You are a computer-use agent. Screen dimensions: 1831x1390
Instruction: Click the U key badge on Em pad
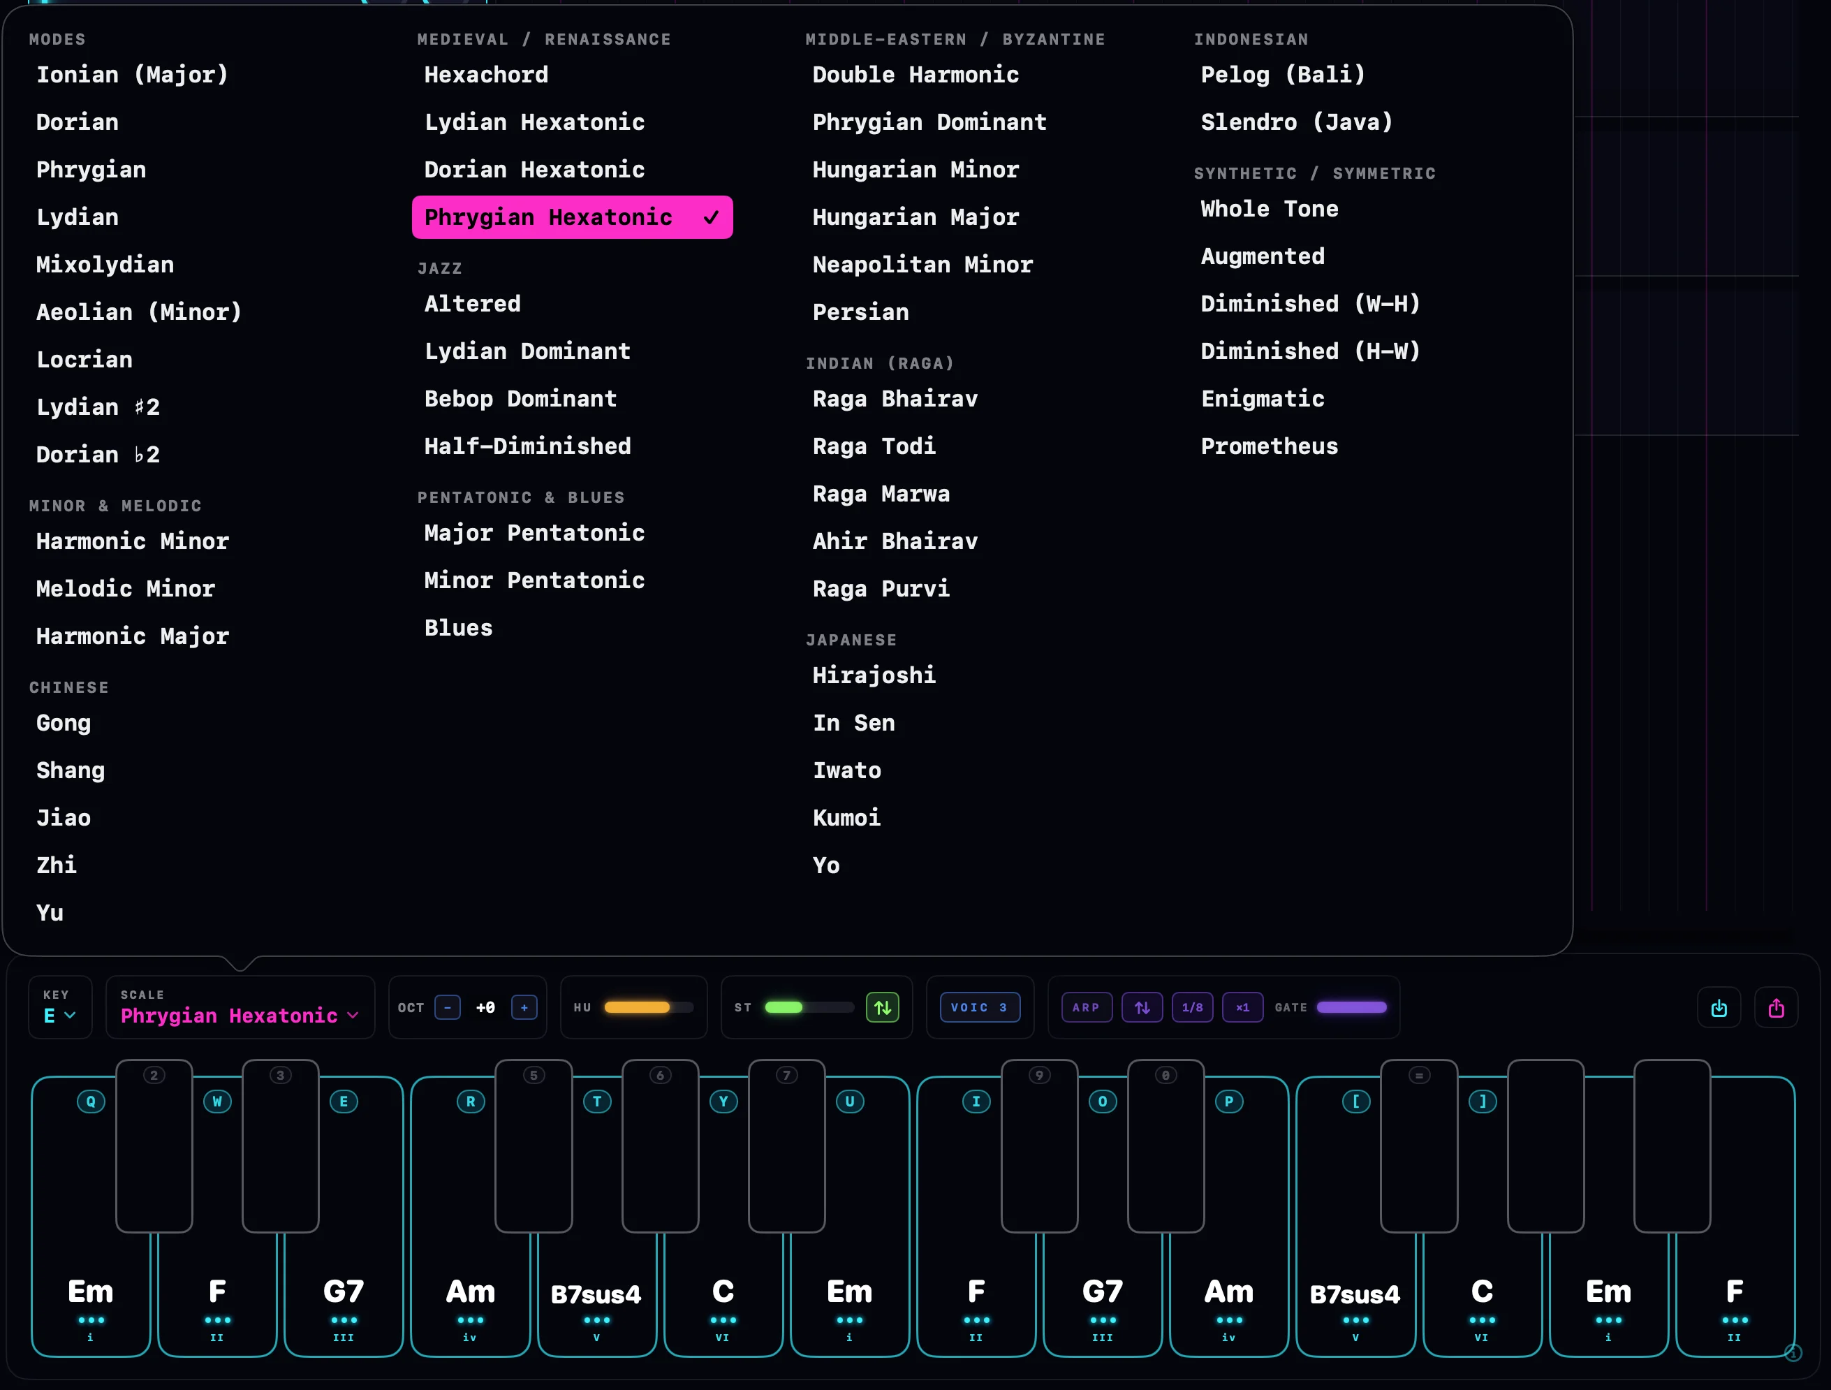(x=849, y=1101)
